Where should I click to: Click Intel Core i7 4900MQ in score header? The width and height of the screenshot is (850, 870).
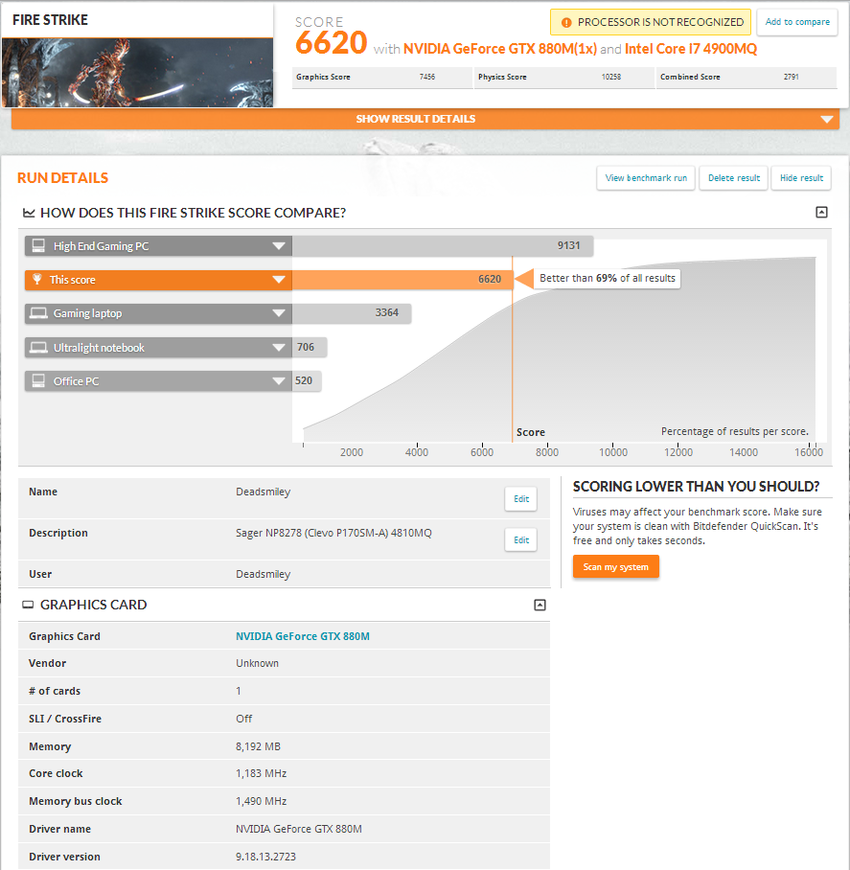pos(691,49)
